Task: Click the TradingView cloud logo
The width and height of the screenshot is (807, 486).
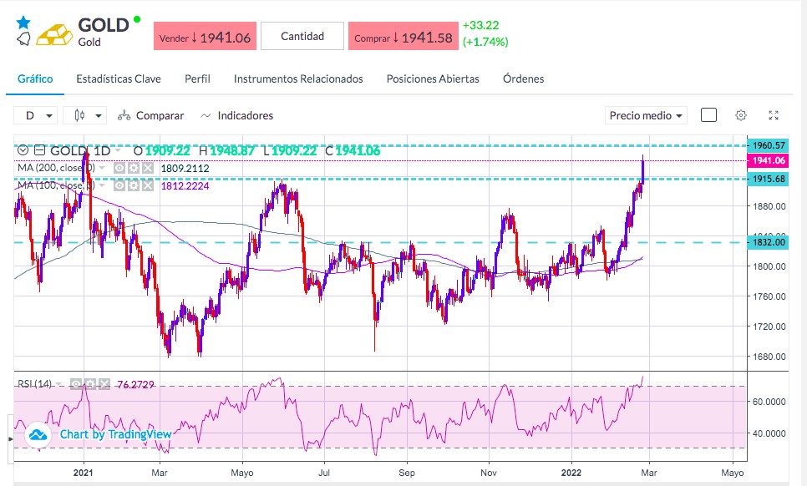Action: [38, 435]
